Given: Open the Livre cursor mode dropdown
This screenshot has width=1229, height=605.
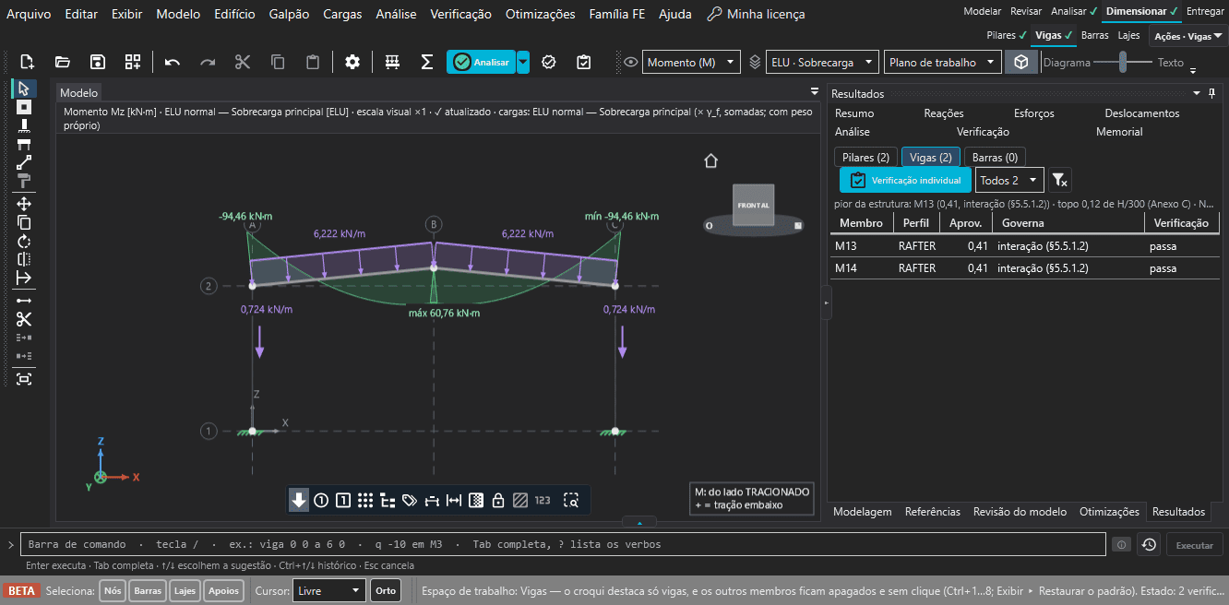Looking at the screenshot, I should tap(329, 590).
